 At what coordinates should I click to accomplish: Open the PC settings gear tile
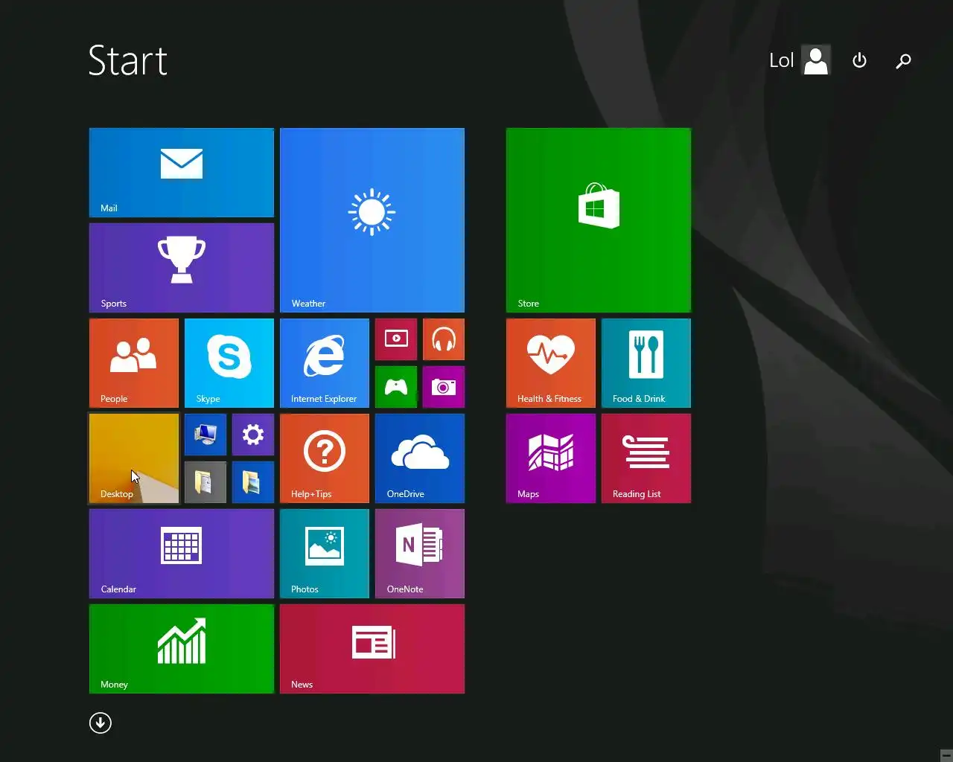pyautogui.click(x=253, y=435)
